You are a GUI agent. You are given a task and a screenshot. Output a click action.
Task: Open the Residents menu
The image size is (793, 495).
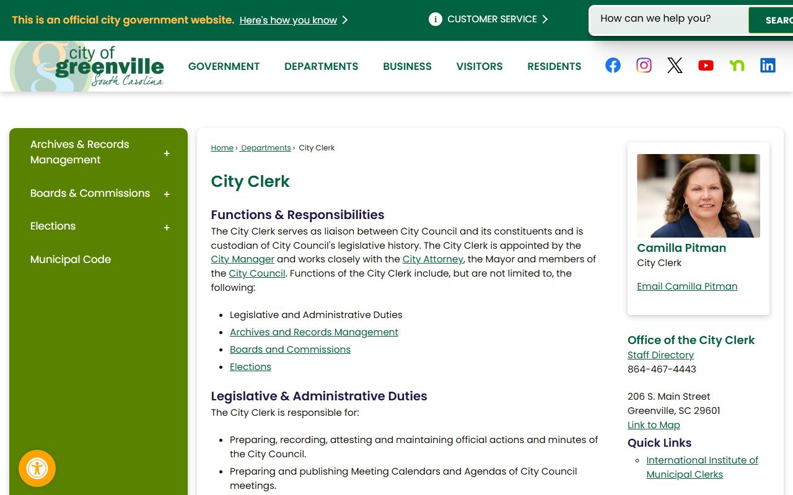click(x=554, y=66)
